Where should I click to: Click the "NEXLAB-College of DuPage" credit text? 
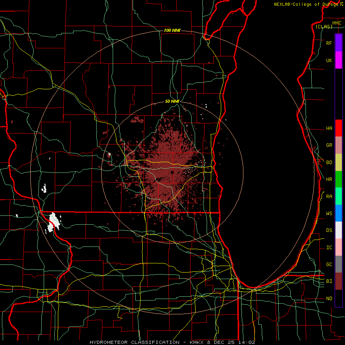click(x=306, y=4)
